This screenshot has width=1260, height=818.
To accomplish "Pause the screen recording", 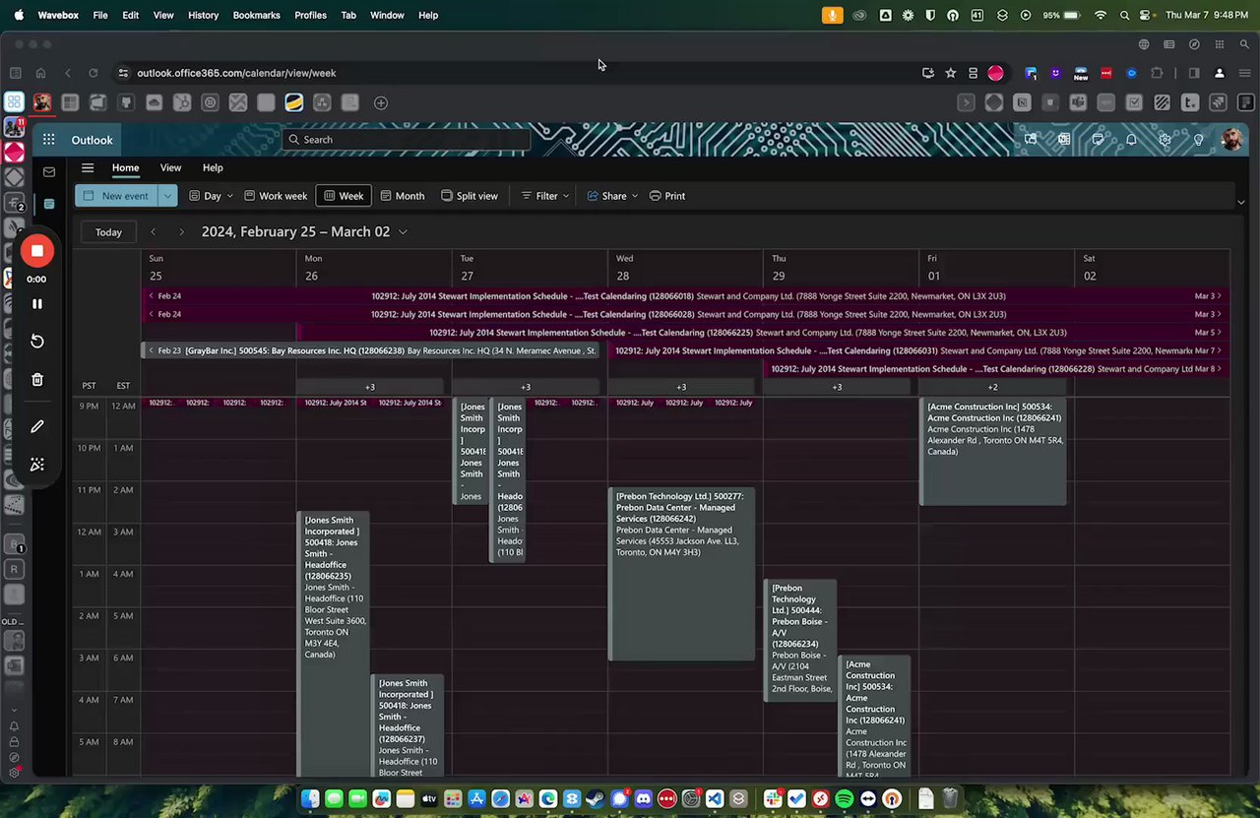I will (x=37, y=304).
